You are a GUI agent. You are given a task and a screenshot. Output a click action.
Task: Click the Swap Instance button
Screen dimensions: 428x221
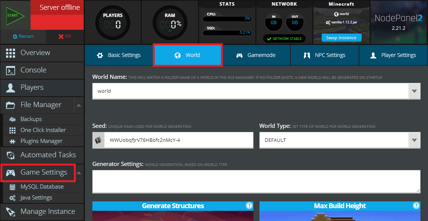click(x=341, y=37)
